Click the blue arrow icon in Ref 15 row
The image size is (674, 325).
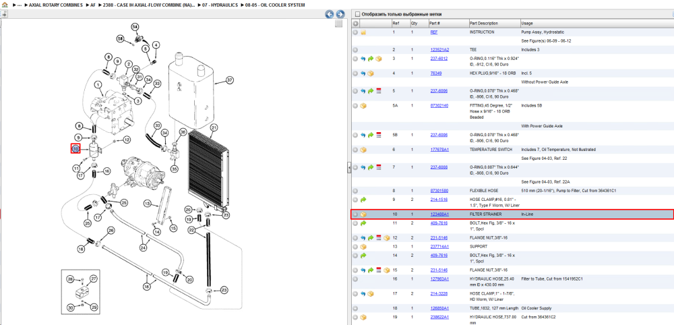(363, 270)
